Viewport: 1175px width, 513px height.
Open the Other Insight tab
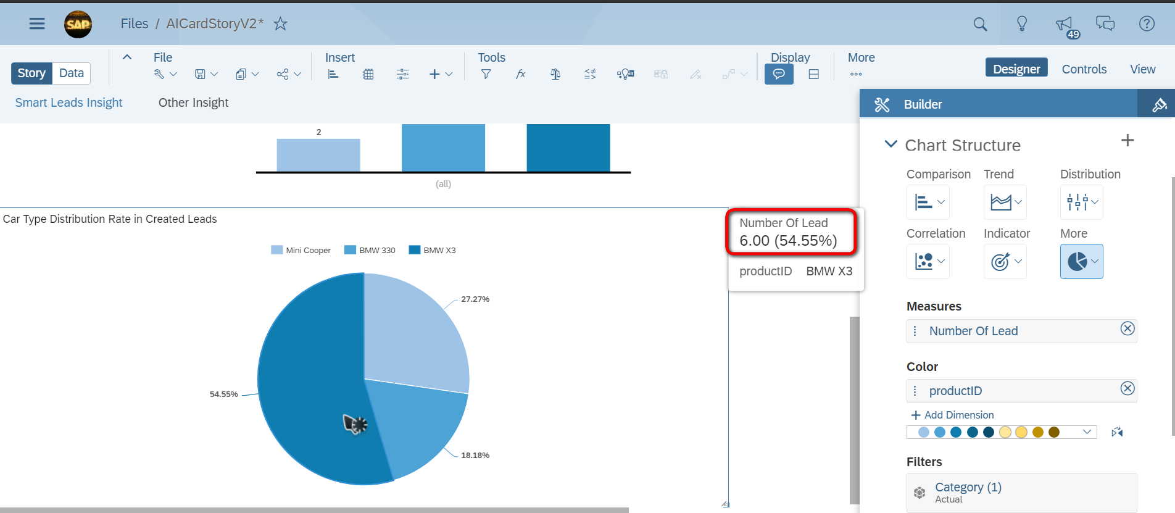pos(193,102)
